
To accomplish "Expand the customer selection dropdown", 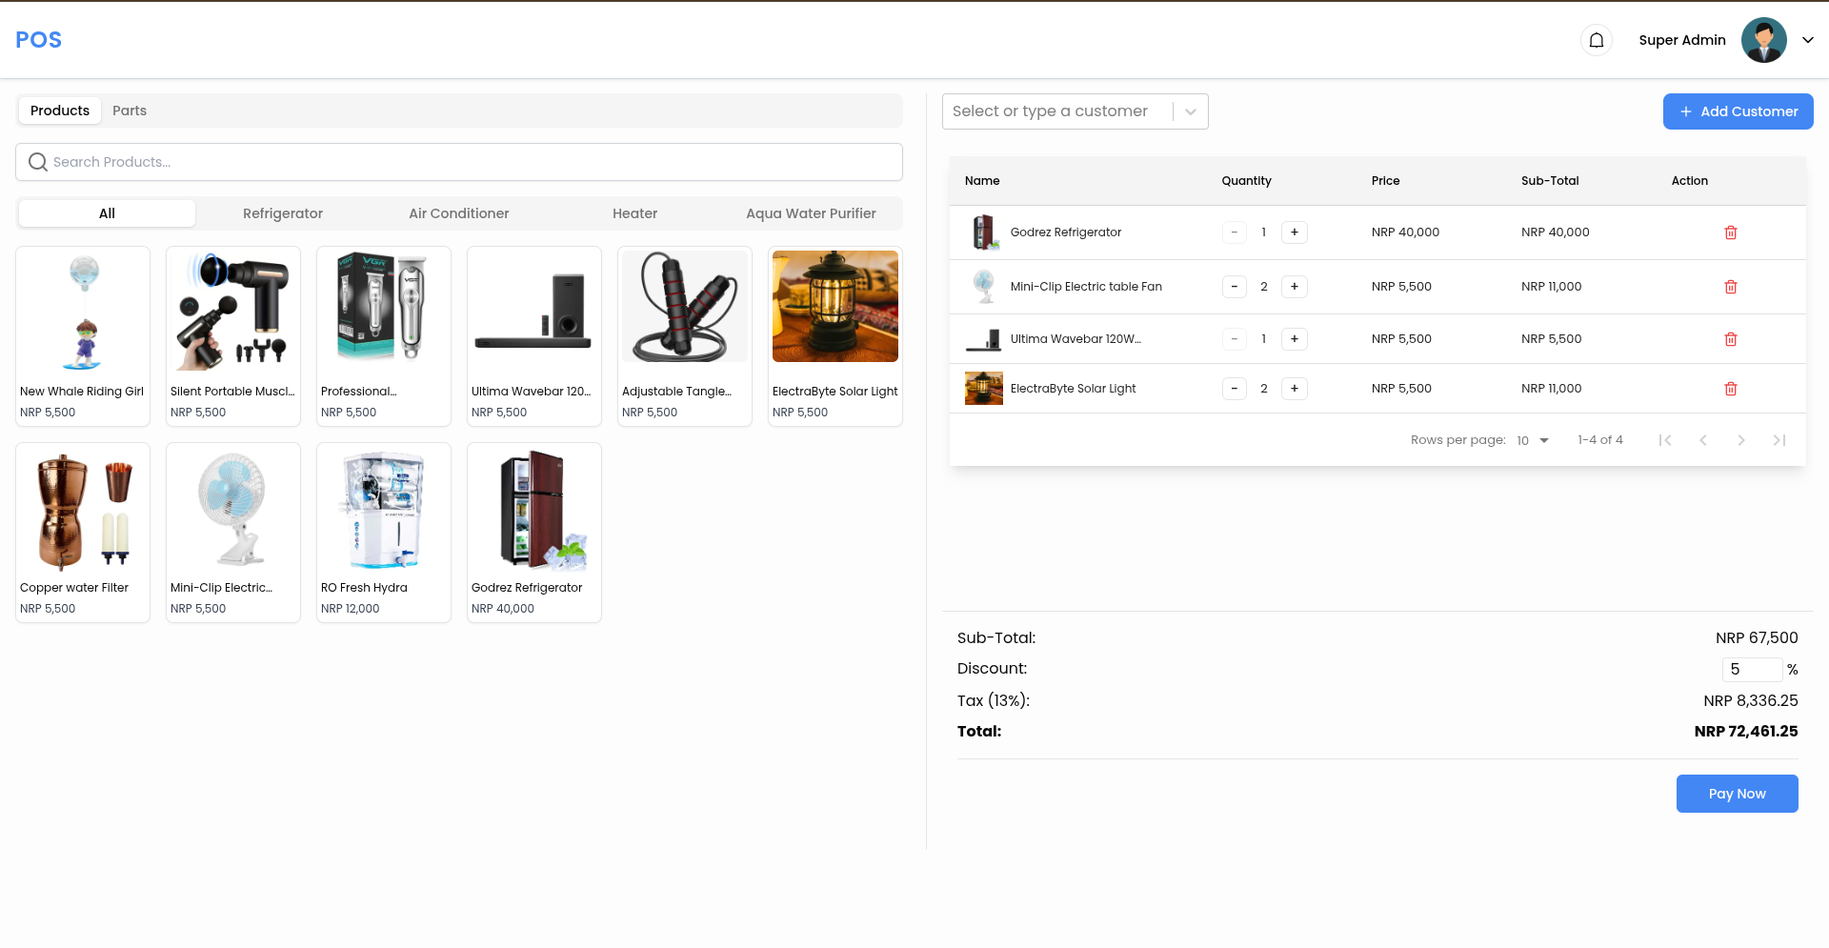I will click(1190, 111).
